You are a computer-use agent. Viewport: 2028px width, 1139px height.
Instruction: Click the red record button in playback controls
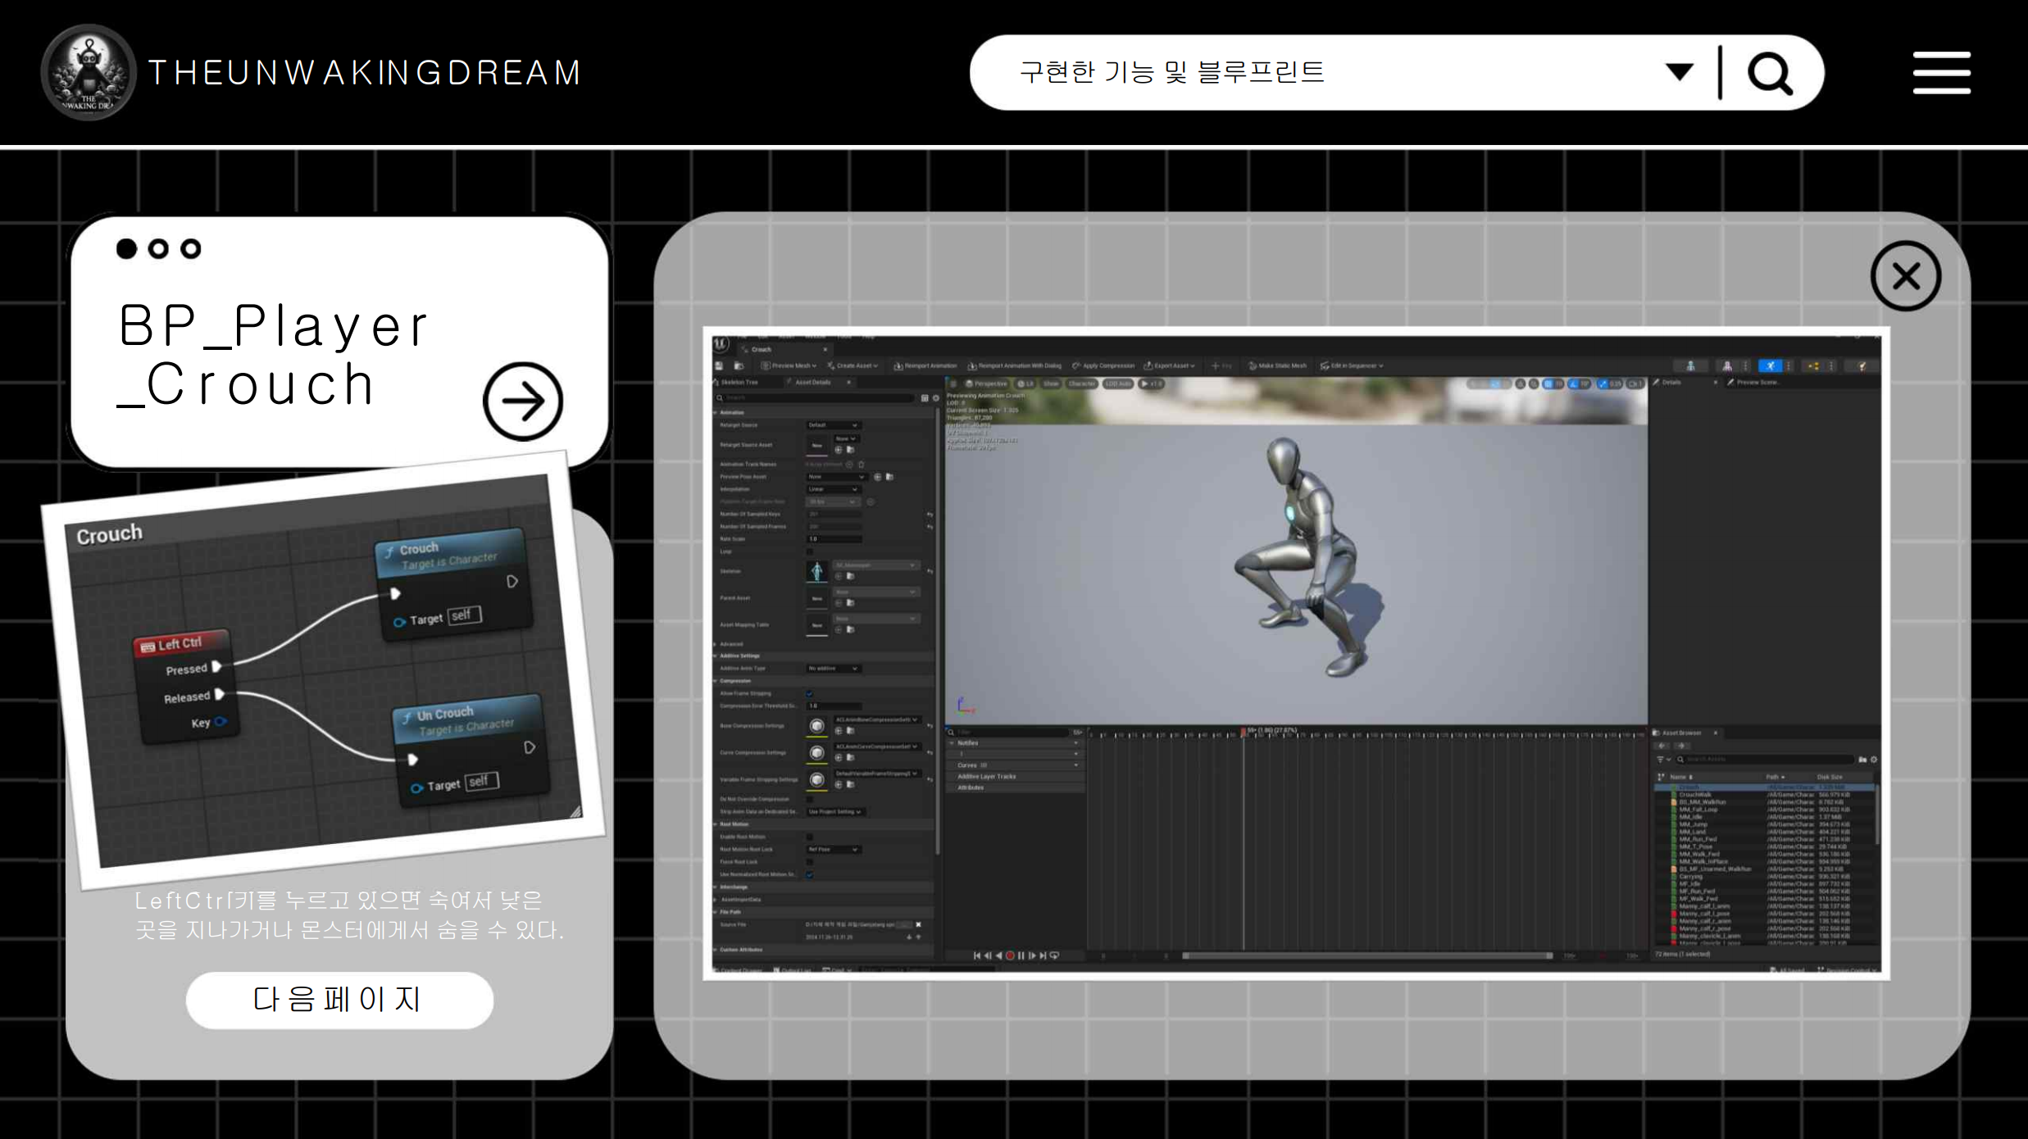tap(1010, 955)
